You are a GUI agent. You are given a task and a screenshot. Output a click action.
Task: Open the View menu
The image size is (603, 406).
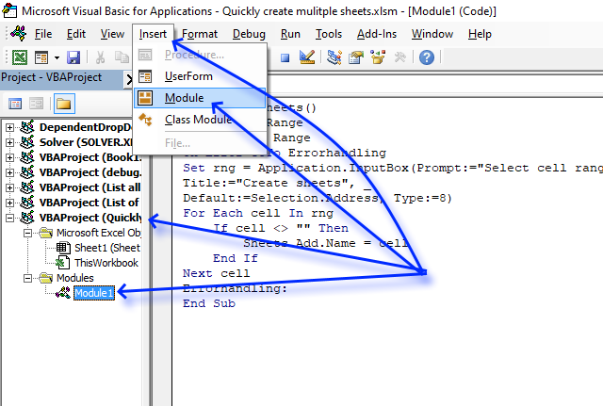[x=112, y=34]
